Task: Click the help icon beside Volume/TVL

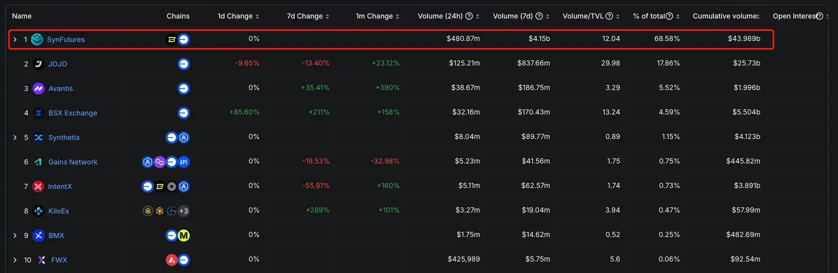Action: (609, 16)
